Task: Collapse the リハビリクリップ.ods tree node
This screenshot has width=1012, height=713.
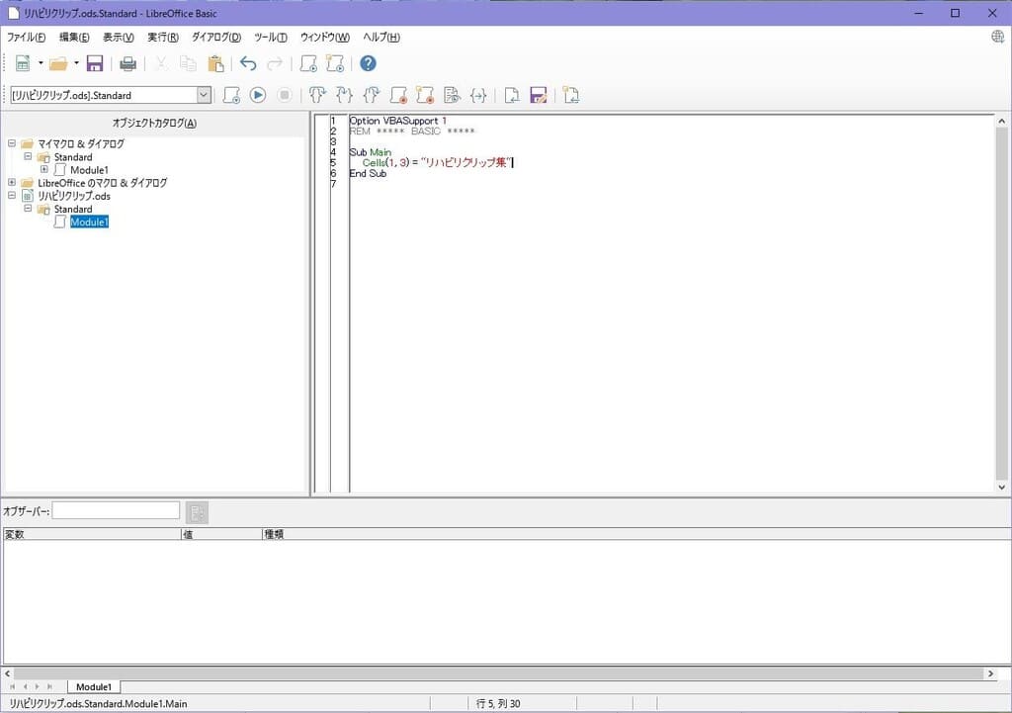Action: (12, 196)
